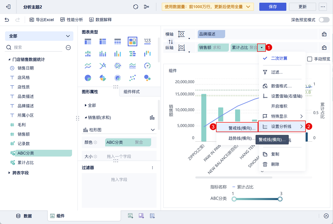
Task: Expand the 全部 dropdown in the left panel
Action: point(68,36)
